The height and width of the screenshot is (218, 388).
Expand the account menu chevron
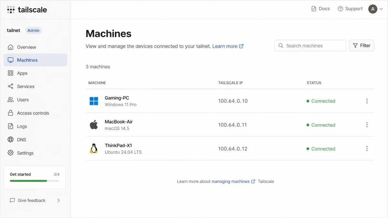tap(381, 9)
